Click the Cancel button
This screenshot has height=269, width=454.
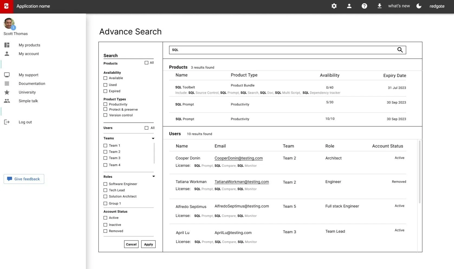click(x=131, y=244)
